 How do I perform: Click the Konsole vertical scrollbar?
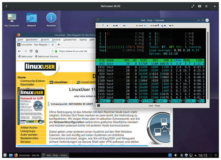pos(208,65)
